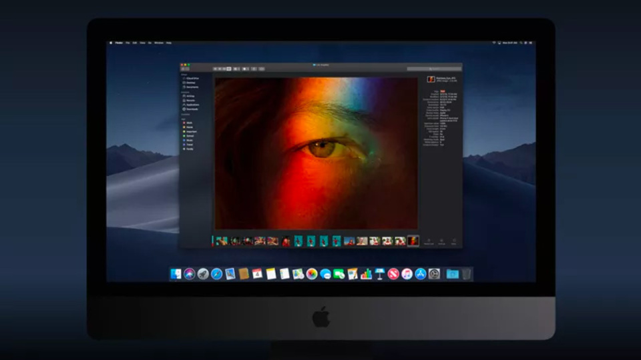Open Reminders list icon in Dock
Image resolution: width=641 pixels, height=360 pixels.
pyautogui.click(x=284, y=274)
